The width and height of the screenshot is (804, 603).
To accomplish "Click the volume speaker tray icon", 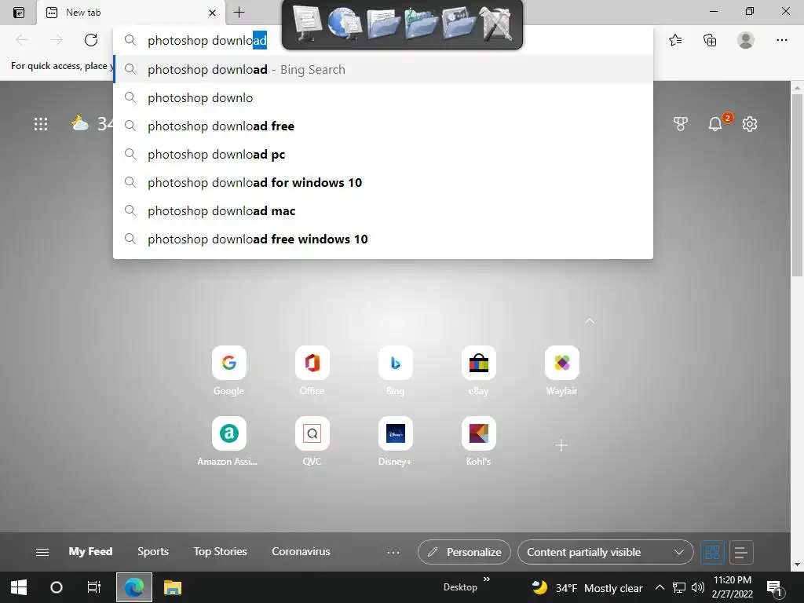I will [697, 587].
